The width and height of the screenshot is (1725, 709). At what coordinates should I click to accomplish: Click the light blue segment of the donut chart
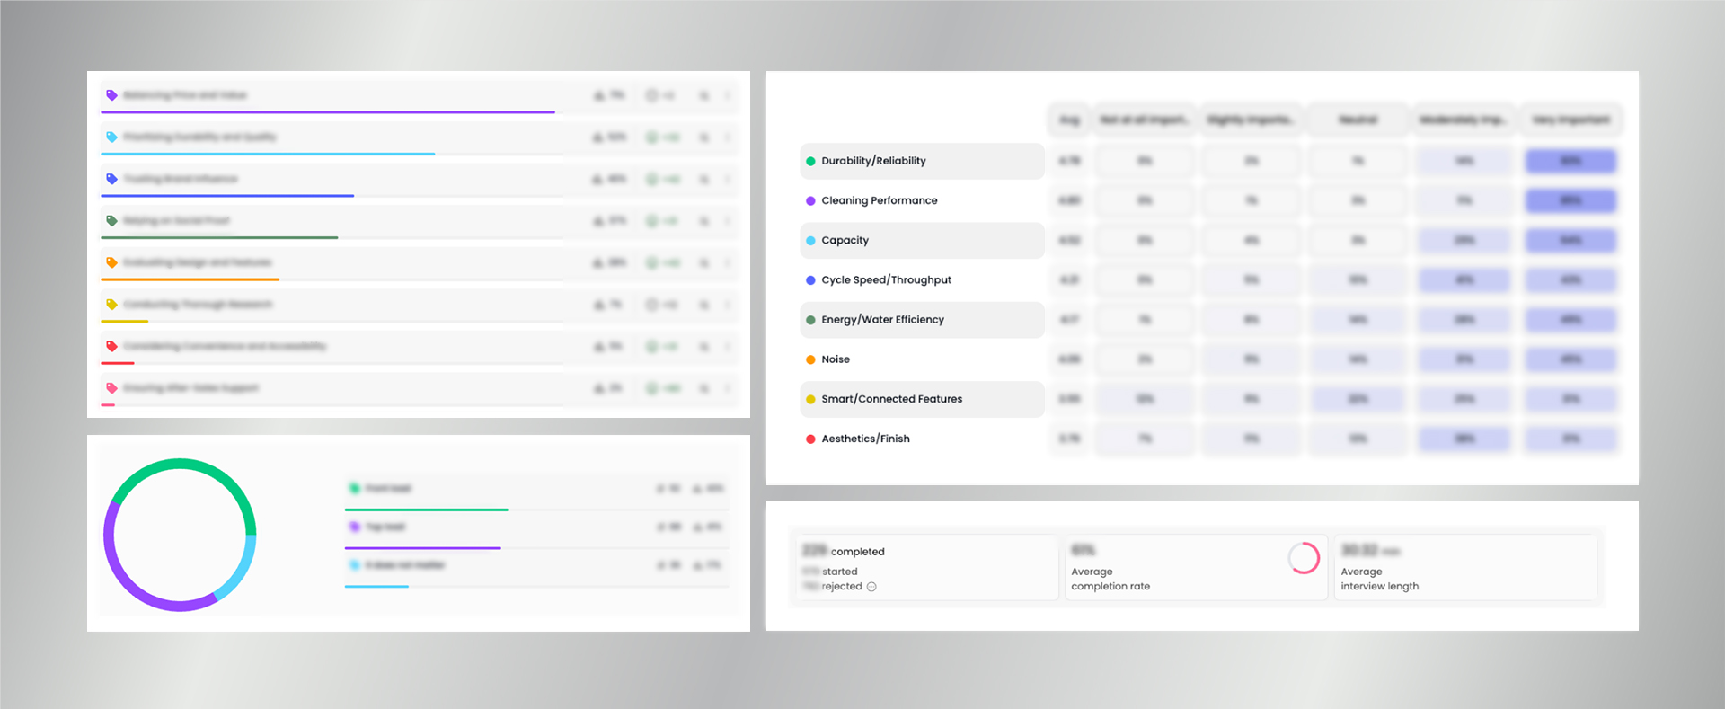tap(241, 572)
